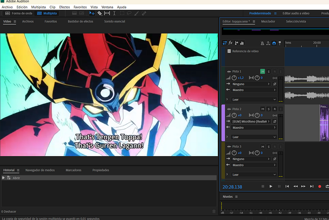329x220 pixels.
Task: Toggle global clip stretching icon
Action: point(268,43)
